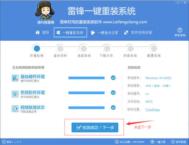Screen dimensions: 189x145
Task: Open the F:\LeiFeng software location link
Action: click(152, 110)
